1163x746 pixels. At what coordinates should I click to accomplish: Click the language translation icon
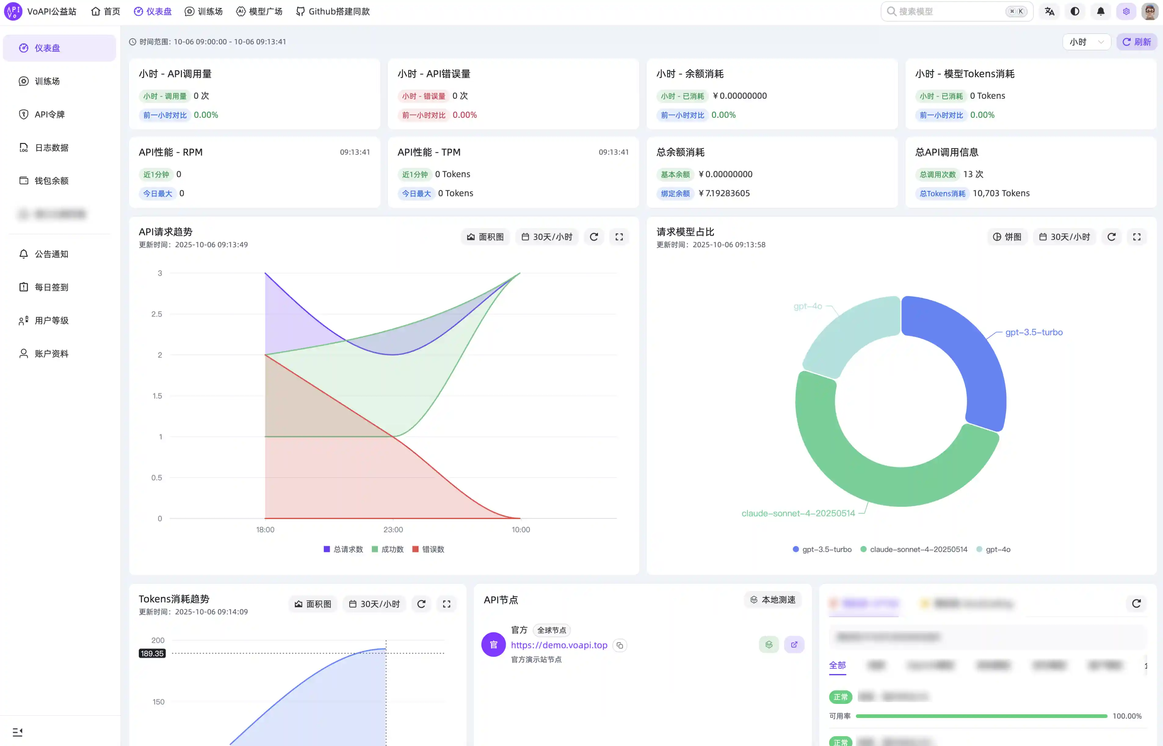pos(1049,12)
